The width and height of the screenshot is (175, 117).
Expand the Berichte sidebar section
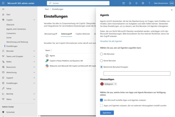pos(34,94)
